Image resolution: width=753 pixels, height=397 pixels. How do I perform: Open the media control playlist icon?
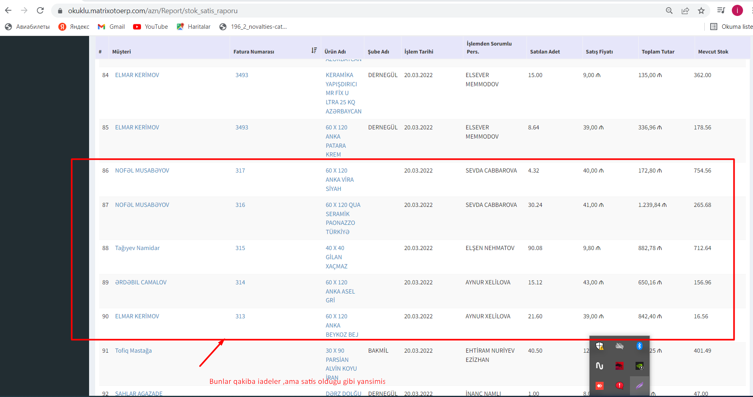click(721, 11)
